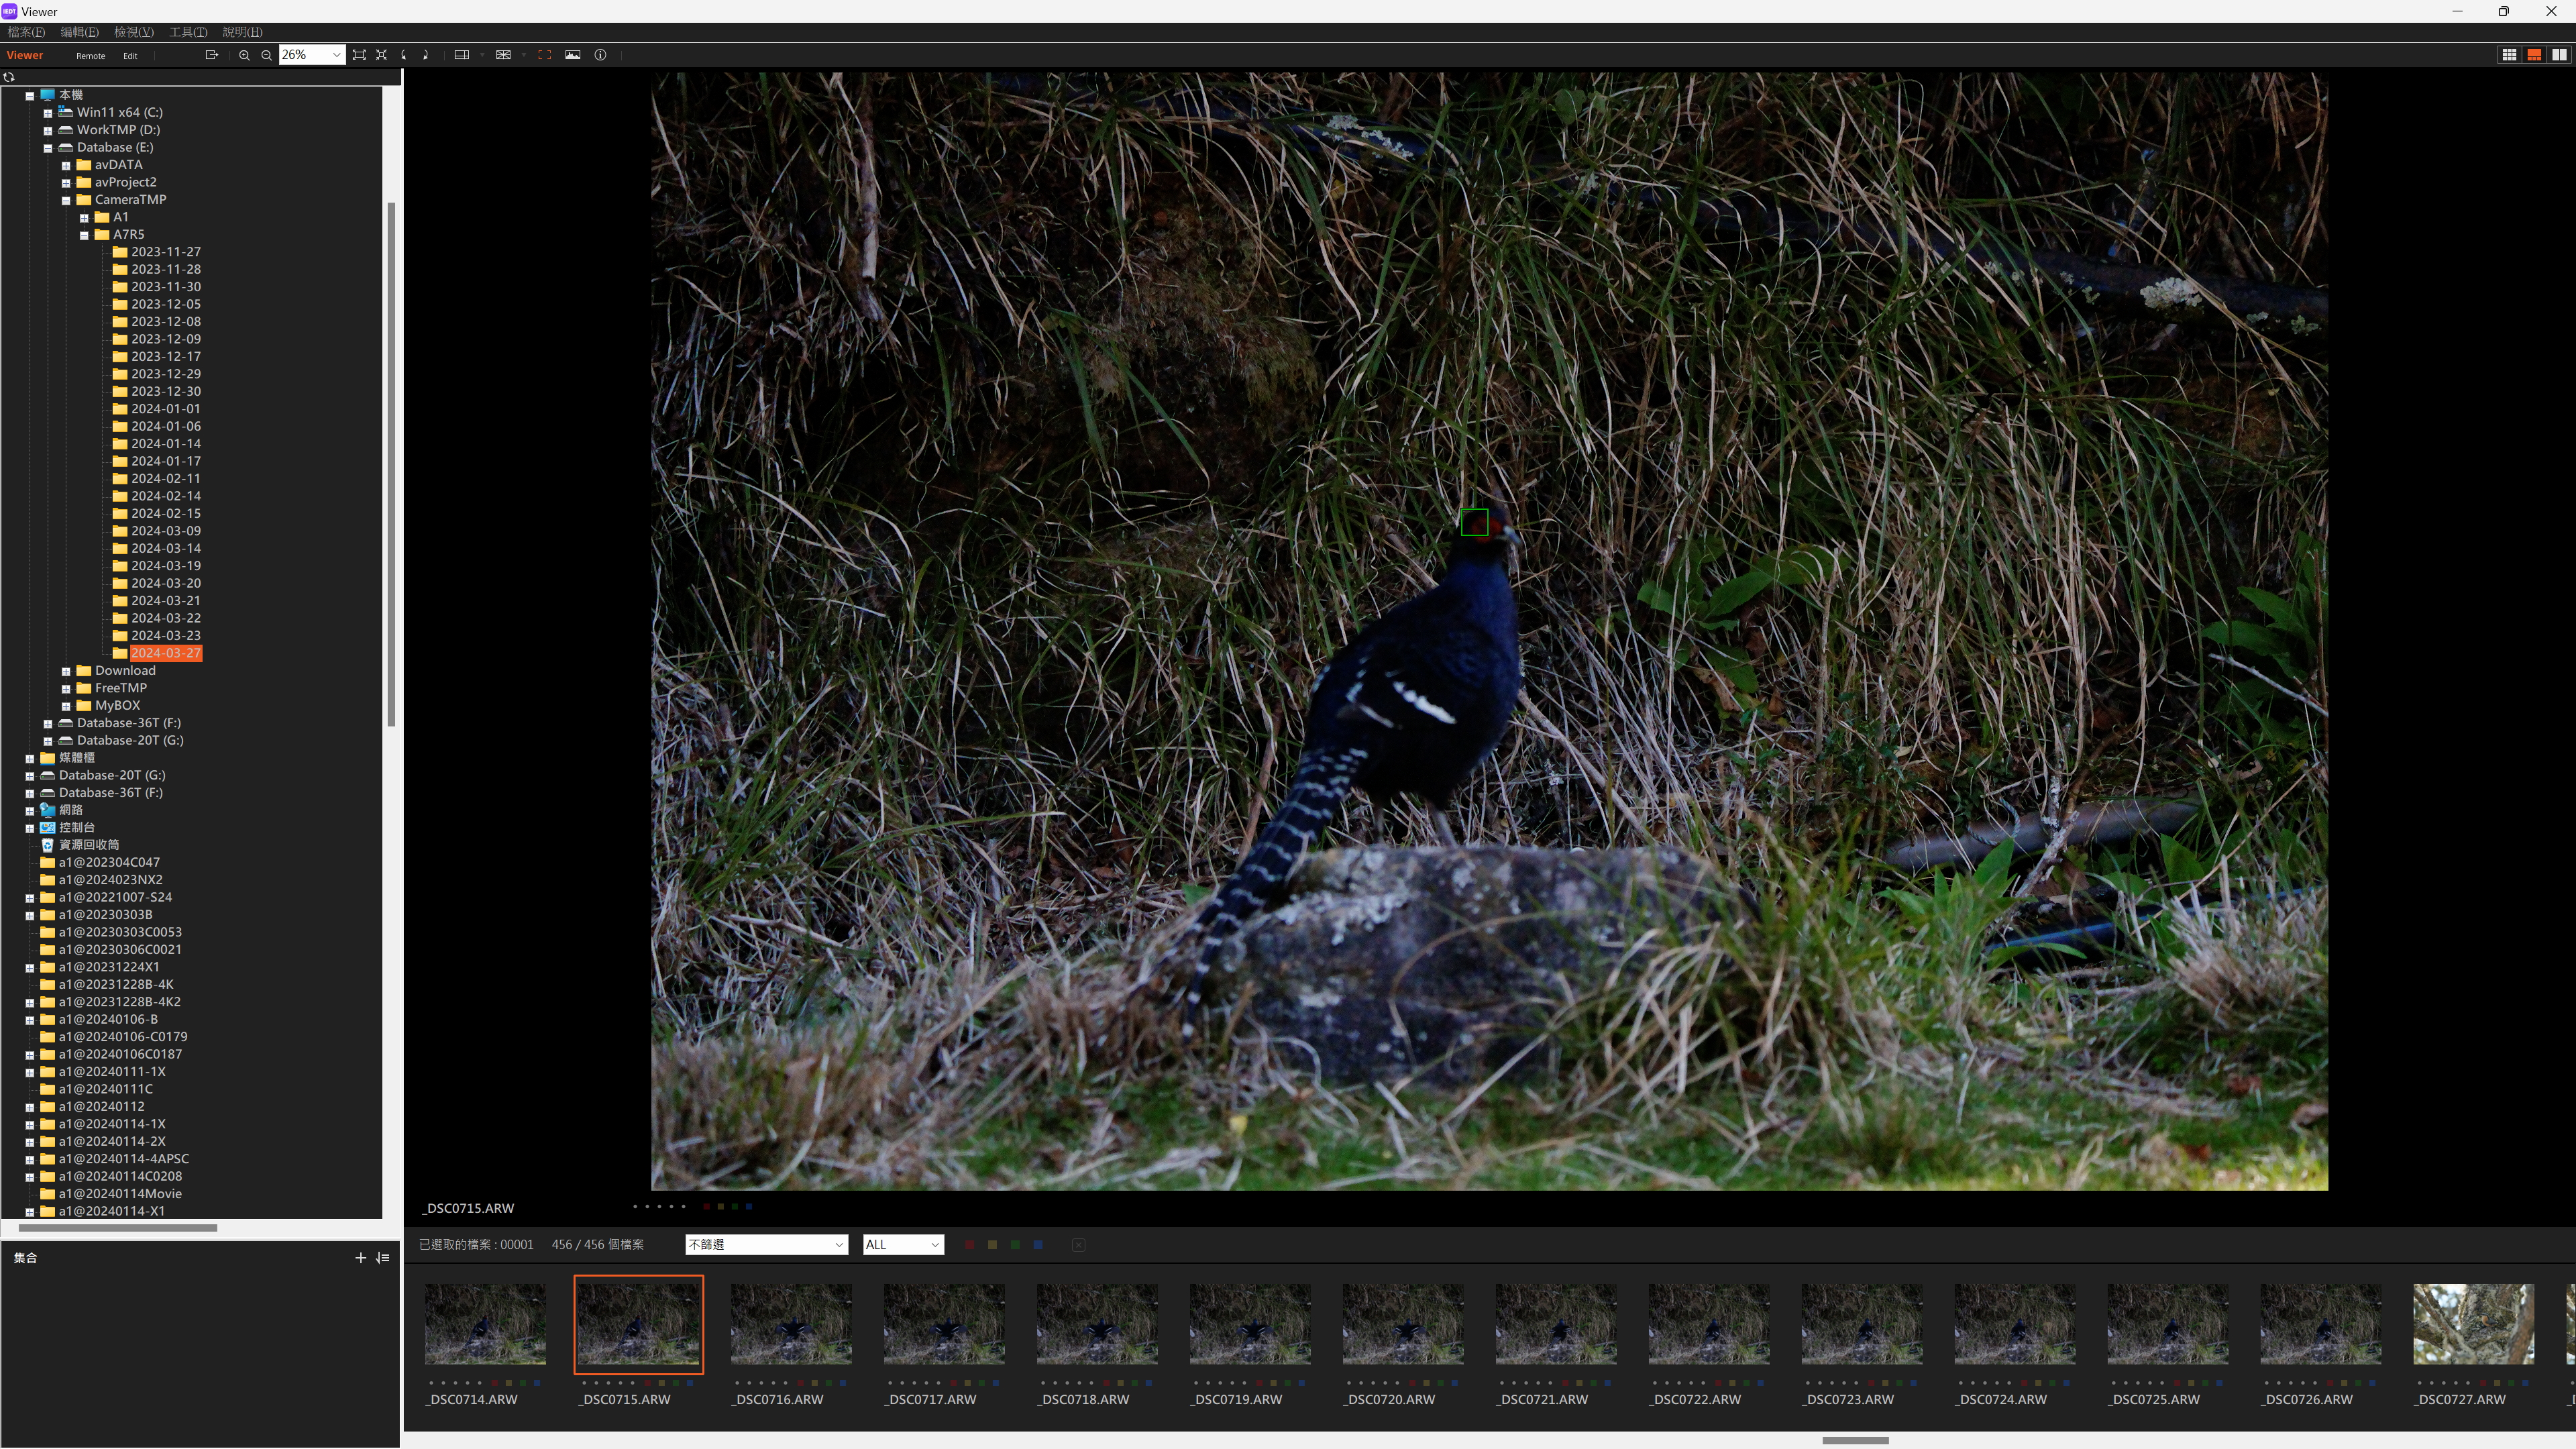Open the collection sort options icon
This screenshot has height=1449, width=2576.
(x=382, y=1258)
